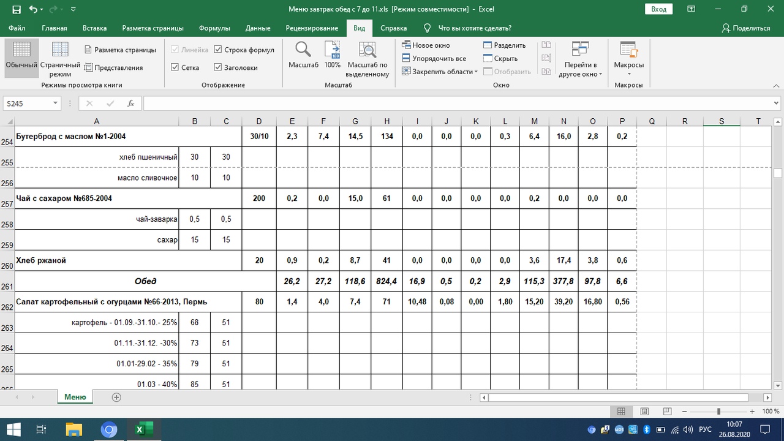
Task: Click Arrange All (Упорядочить все)
Action: click(434, 59)
